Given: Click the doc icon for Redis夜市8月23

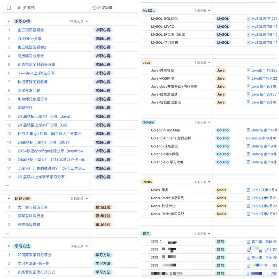Looking at the screenshot, I should pos(248,206).
